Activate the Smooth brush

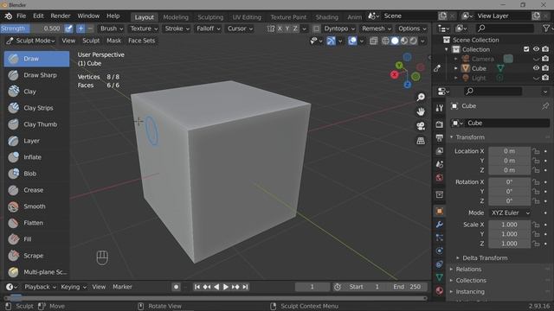[36, 206]
